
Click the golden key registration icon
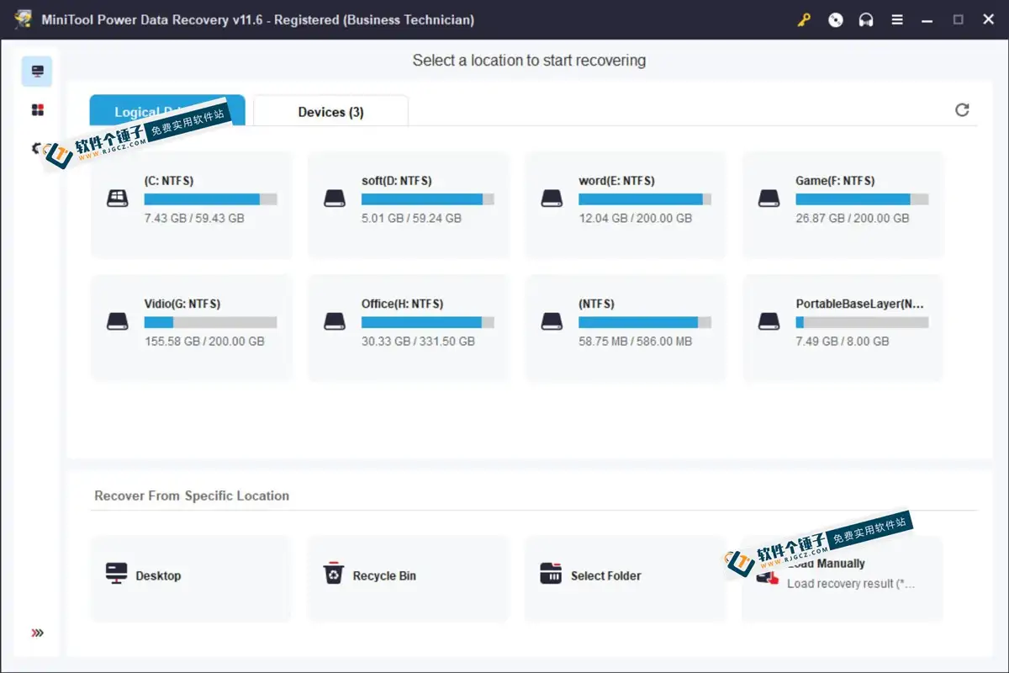tap(802, 19)
